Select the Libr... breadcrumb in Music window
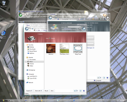Screen dimensions: 127x102 point(39,30)
